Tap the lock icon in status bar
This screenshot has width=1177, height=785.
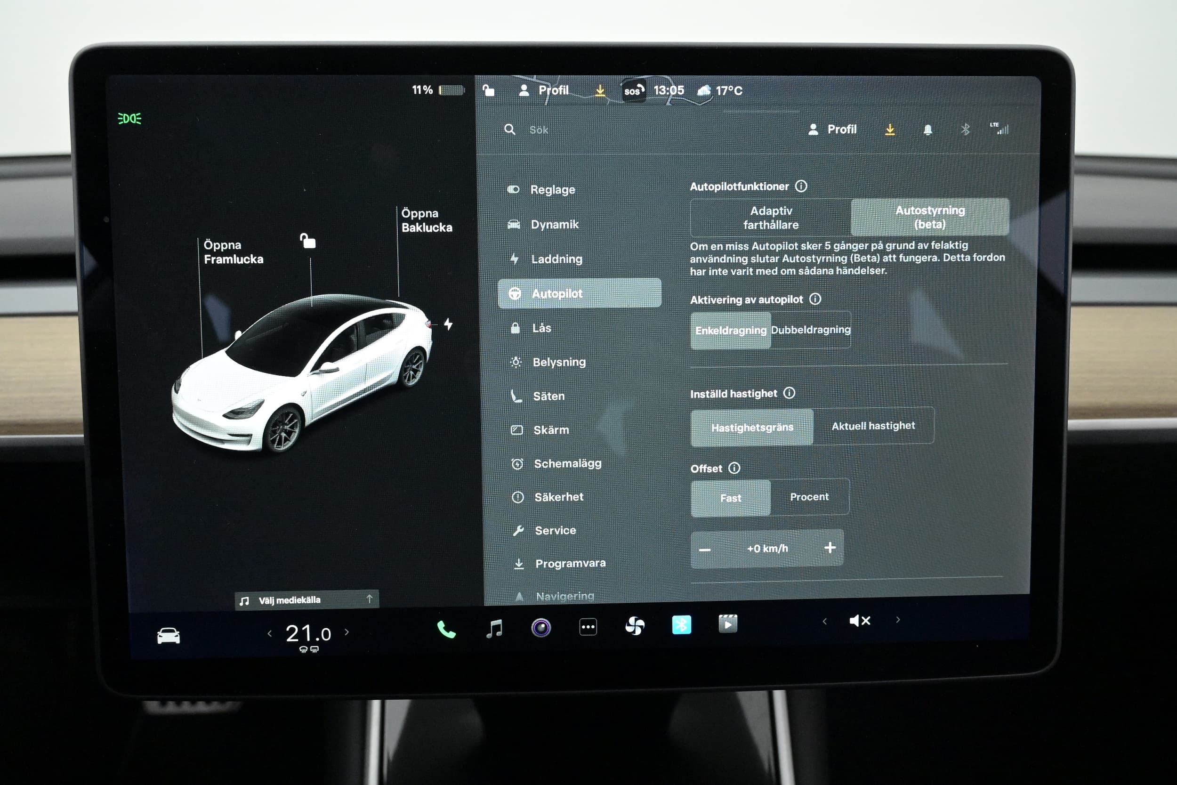click(x=488, y=90)
